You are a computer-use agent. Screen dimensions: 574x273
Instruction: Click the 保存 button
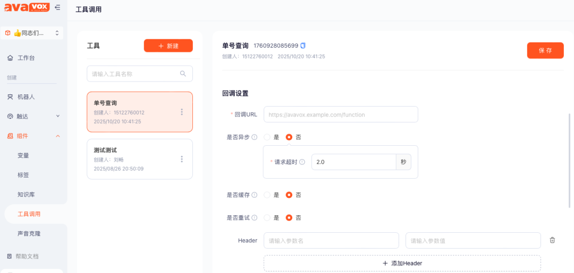545,50
